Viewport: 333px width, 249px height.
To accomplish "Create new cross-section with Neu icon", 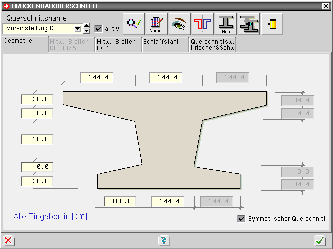I will [226, 24].
